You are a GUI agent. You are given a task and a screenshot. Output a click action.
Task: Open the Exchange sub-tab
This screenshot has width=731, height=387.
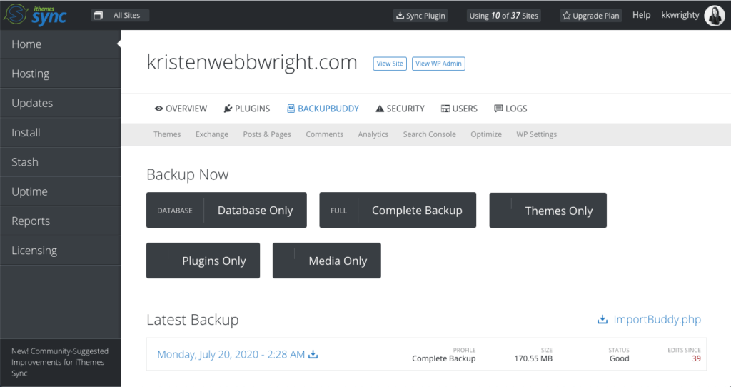pyautogui.click(x=212, y=134)
